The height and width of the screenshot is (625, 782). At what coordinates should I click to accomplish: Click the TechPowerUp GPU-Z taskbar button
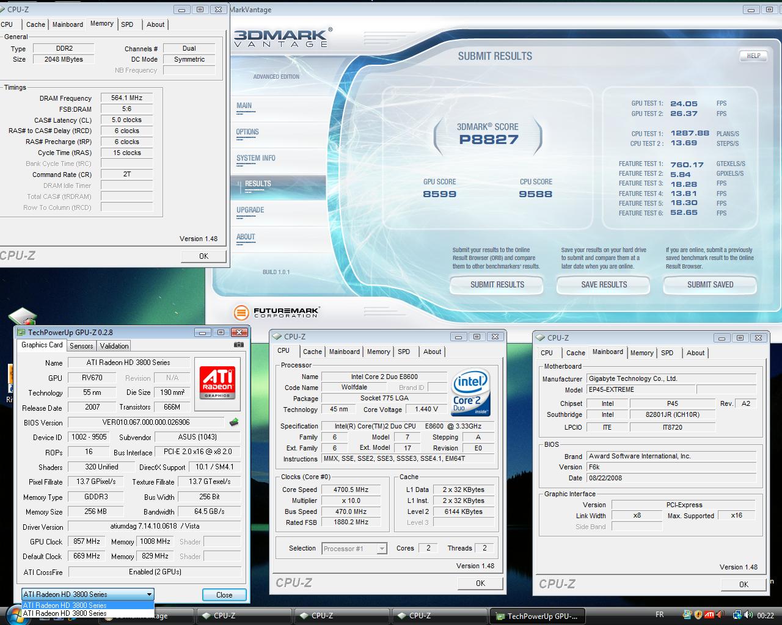coord(537,616)
